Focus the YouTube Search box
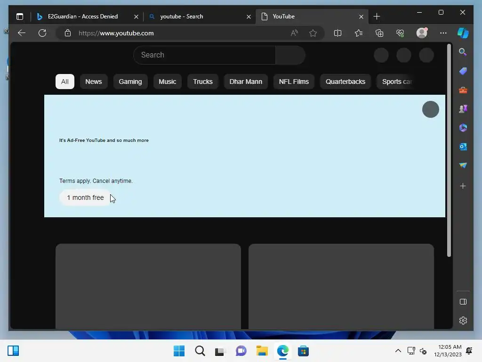482x362 pixels. click(x=204, y=55)
